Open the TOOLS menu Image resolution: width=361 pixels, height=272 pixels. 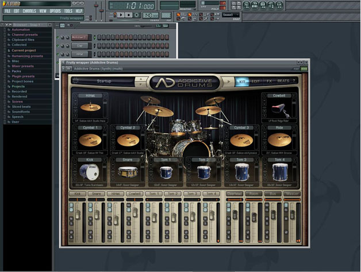point(68,11)
